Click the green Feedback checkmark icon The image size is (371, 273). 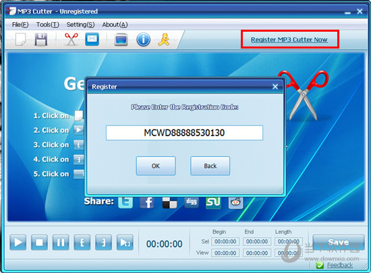(x=320, y=266)
